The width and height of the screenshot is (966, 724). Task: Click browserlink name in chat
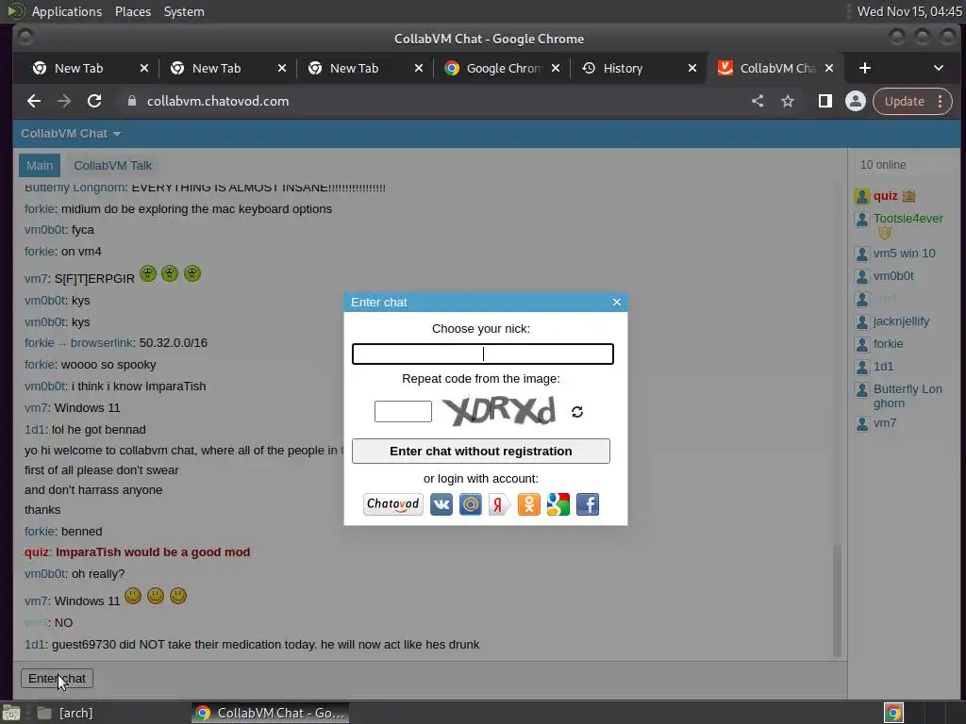102,343
